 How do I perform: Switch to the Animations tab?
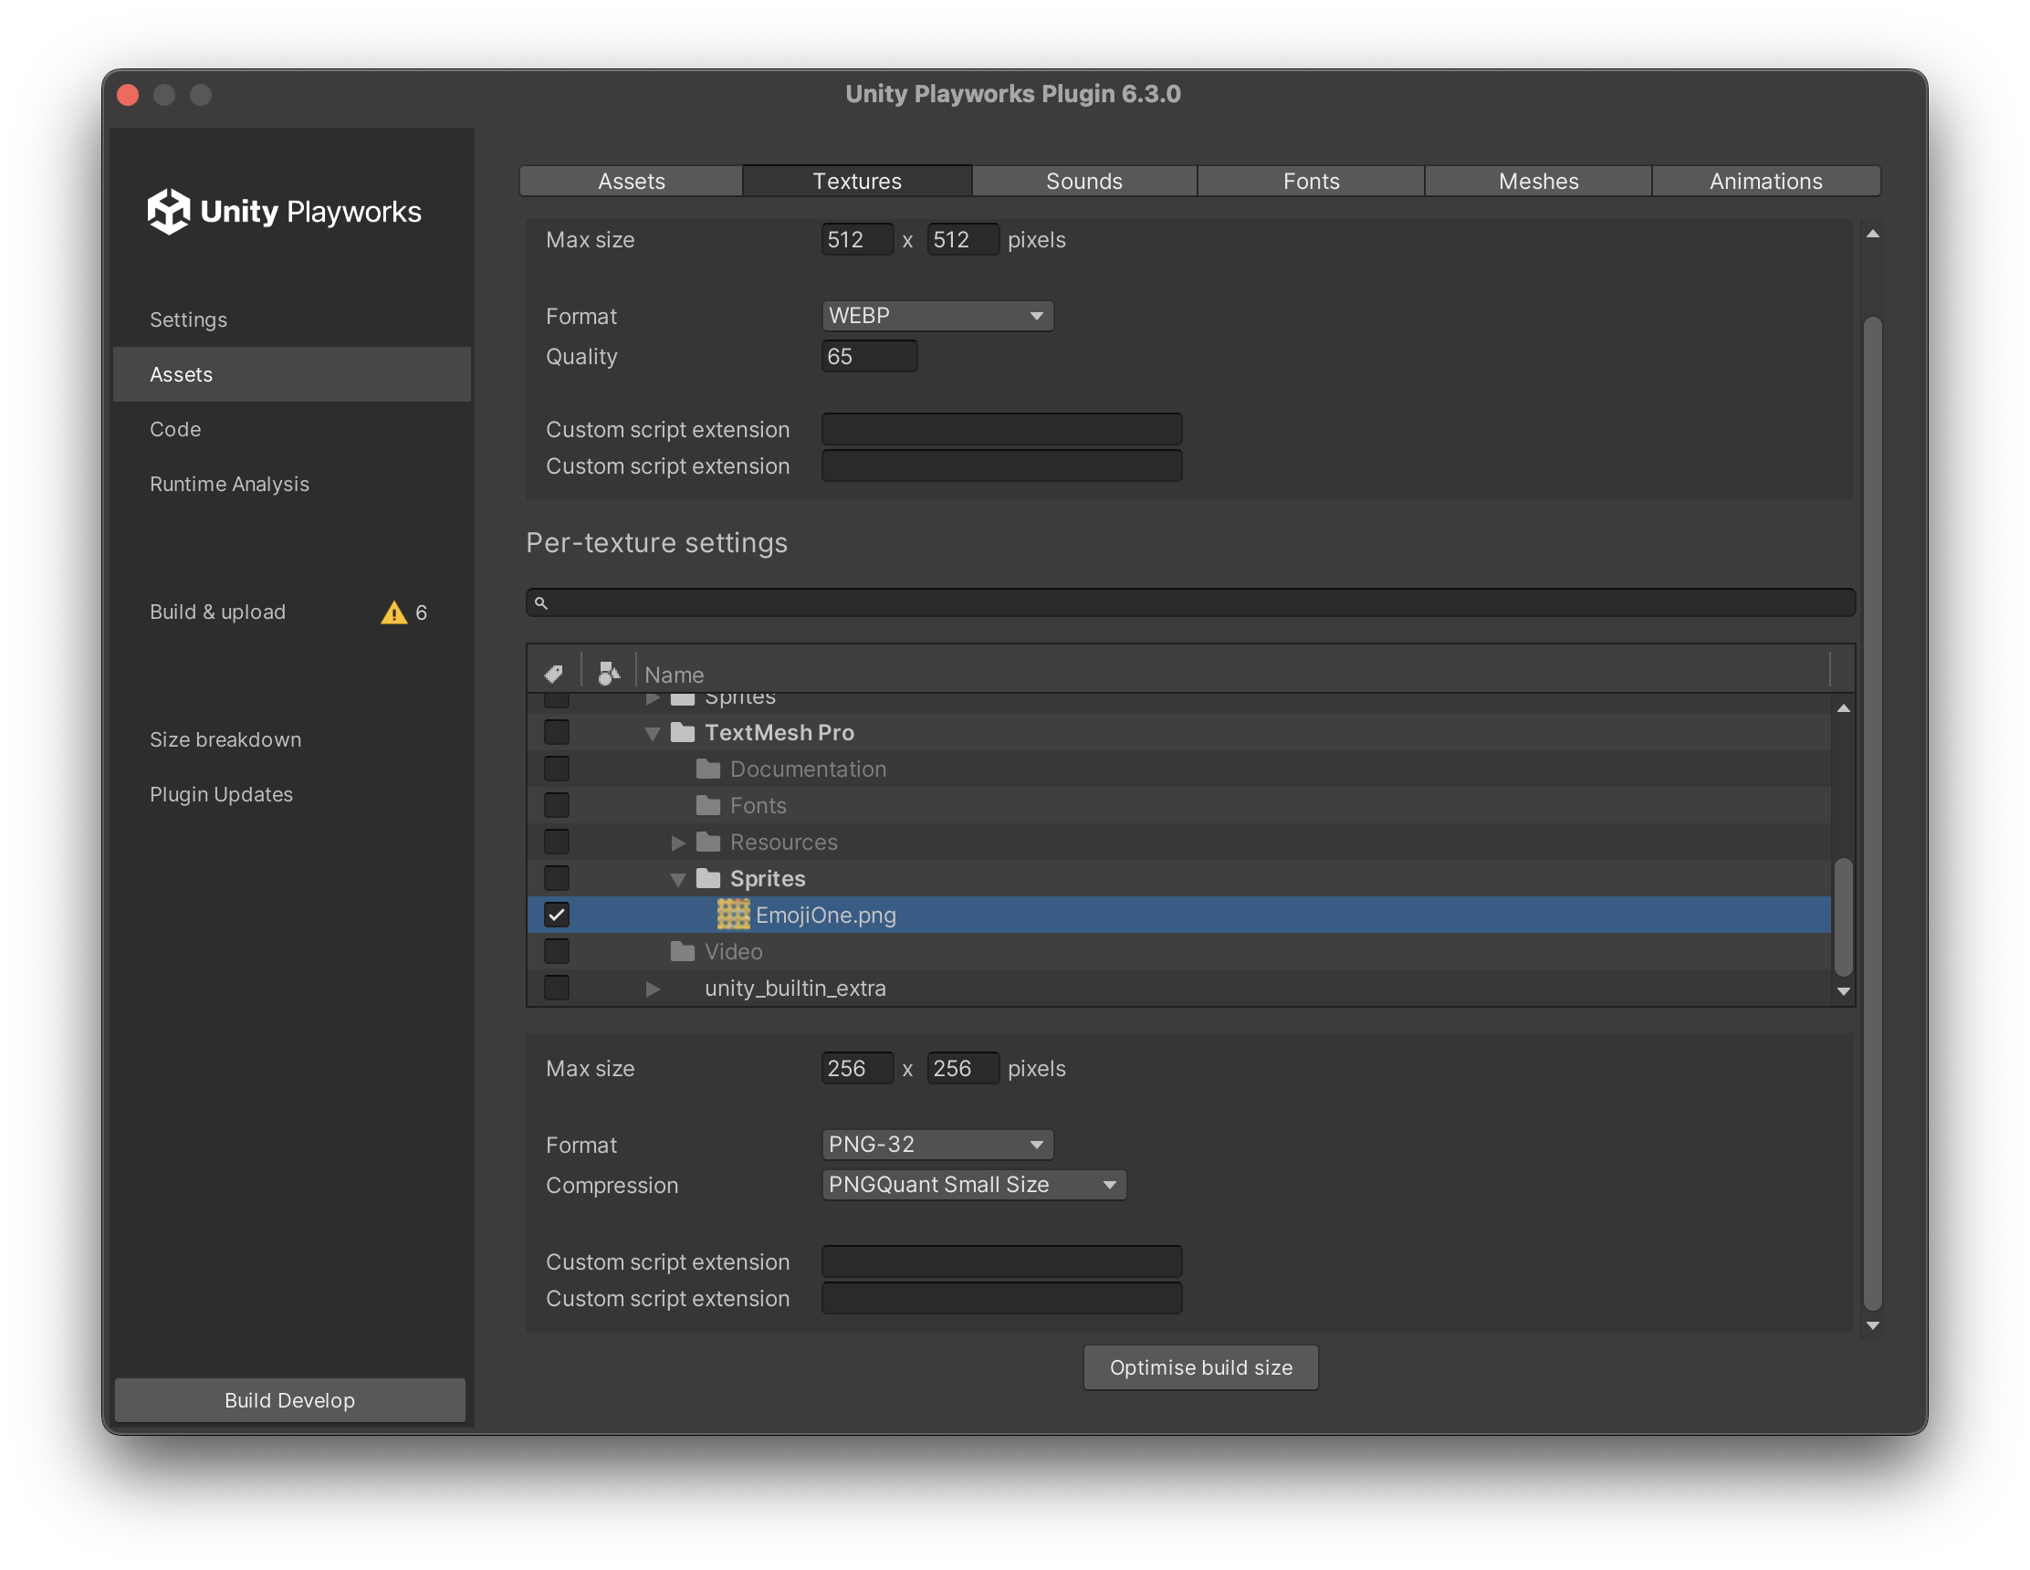click(x=1766, y=182)
